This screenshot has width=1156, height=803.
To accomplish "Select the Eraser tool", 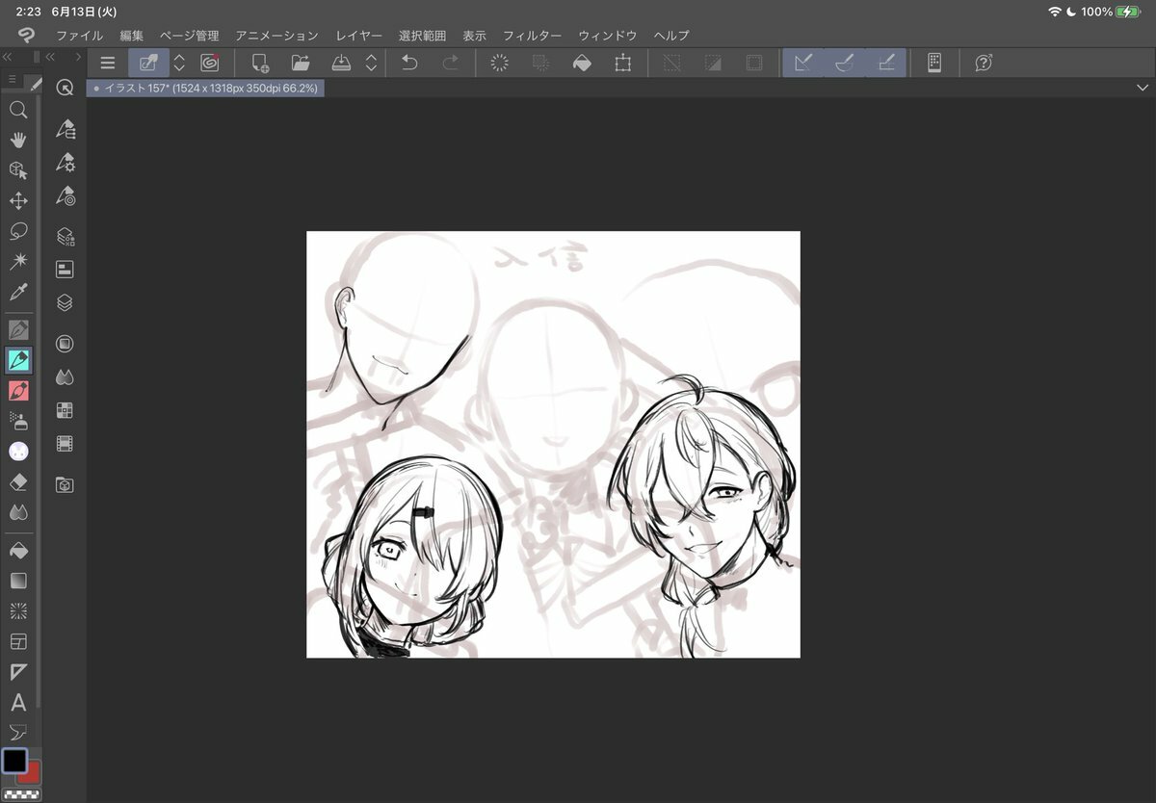I will tap(18, 481).
